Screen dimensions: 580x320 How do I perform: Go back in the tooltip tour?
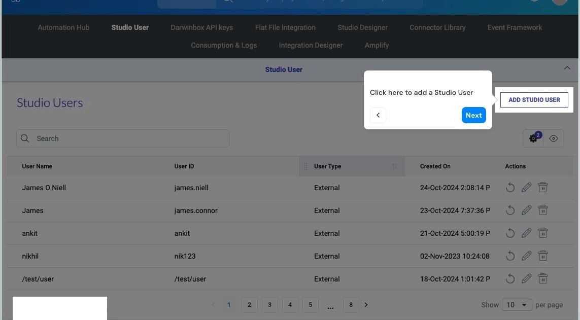tap(378, 115)
